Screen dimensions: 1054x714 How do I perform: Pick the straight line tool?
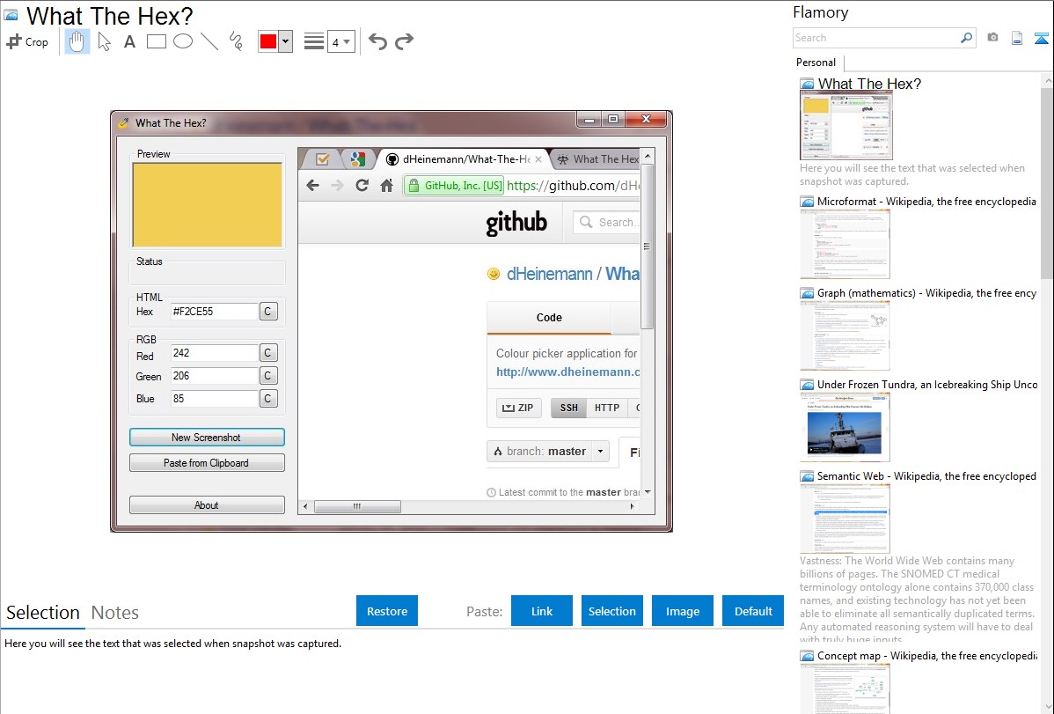209,41
